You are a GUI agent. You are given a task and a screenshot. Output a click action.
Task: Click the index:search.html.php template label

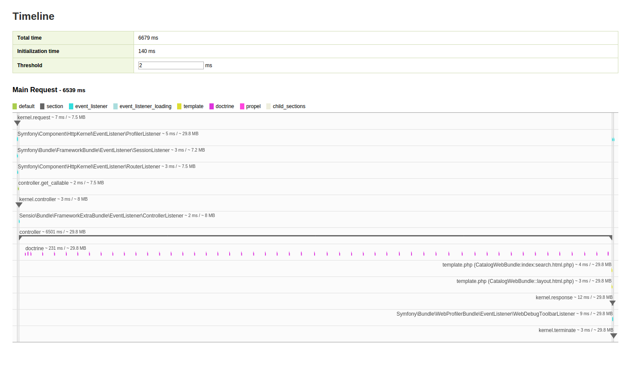coord(508,265)
